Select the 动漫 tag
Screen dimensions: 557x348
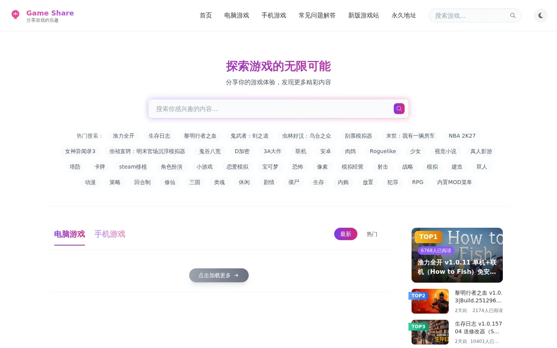click(x=91, y=182)
